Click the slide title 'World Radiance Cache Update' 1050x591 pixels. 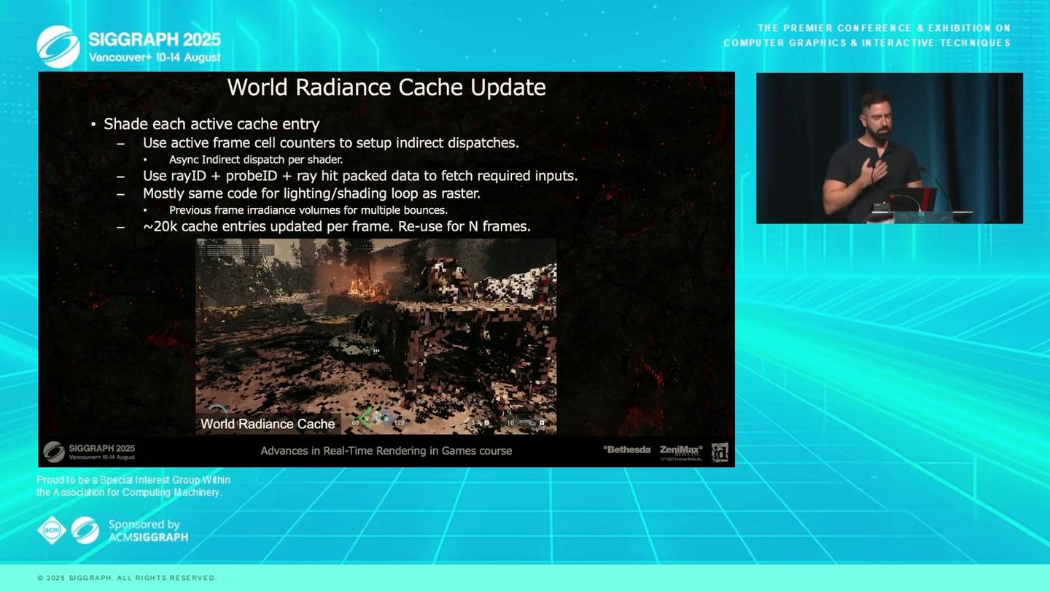[386, 88]
